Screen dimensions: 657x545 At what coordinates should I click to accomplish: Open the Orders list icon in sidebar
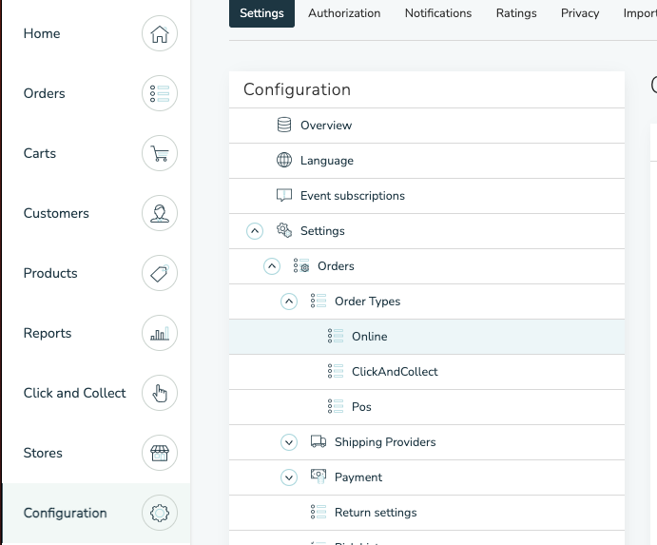pos(160,93)
